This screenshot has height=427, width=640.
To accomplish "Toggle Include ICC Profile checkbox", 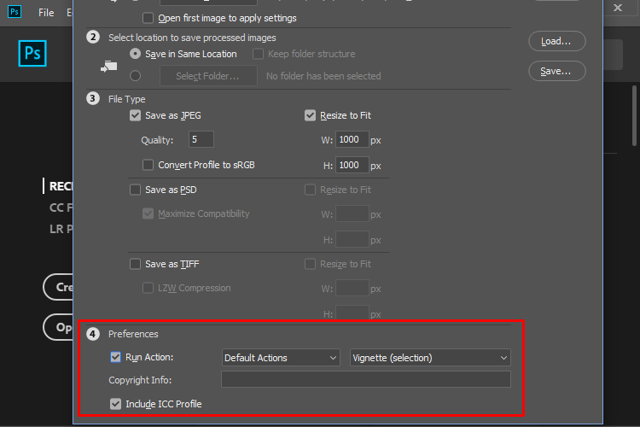I will (115, 404).
